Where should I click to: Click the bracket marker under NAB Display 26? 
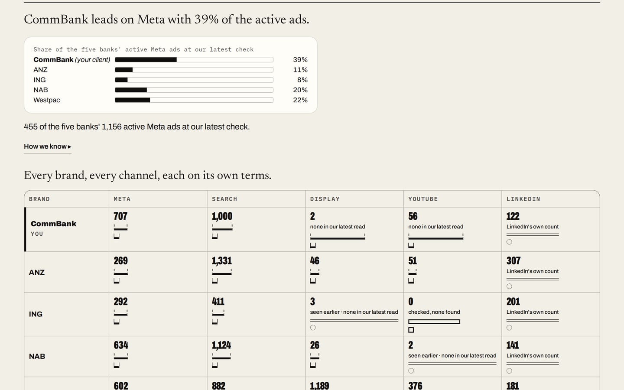click(x=313, y=365)
